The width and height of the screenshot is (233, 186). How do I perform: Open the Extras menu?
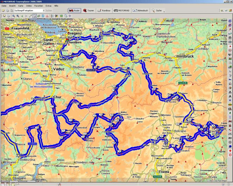tap(48, 6)
